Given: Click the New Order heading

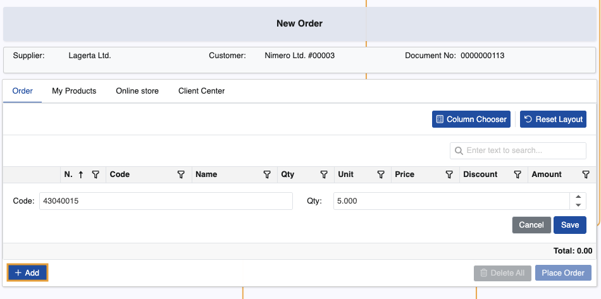Looking at the screenshot, I should 299,23.
